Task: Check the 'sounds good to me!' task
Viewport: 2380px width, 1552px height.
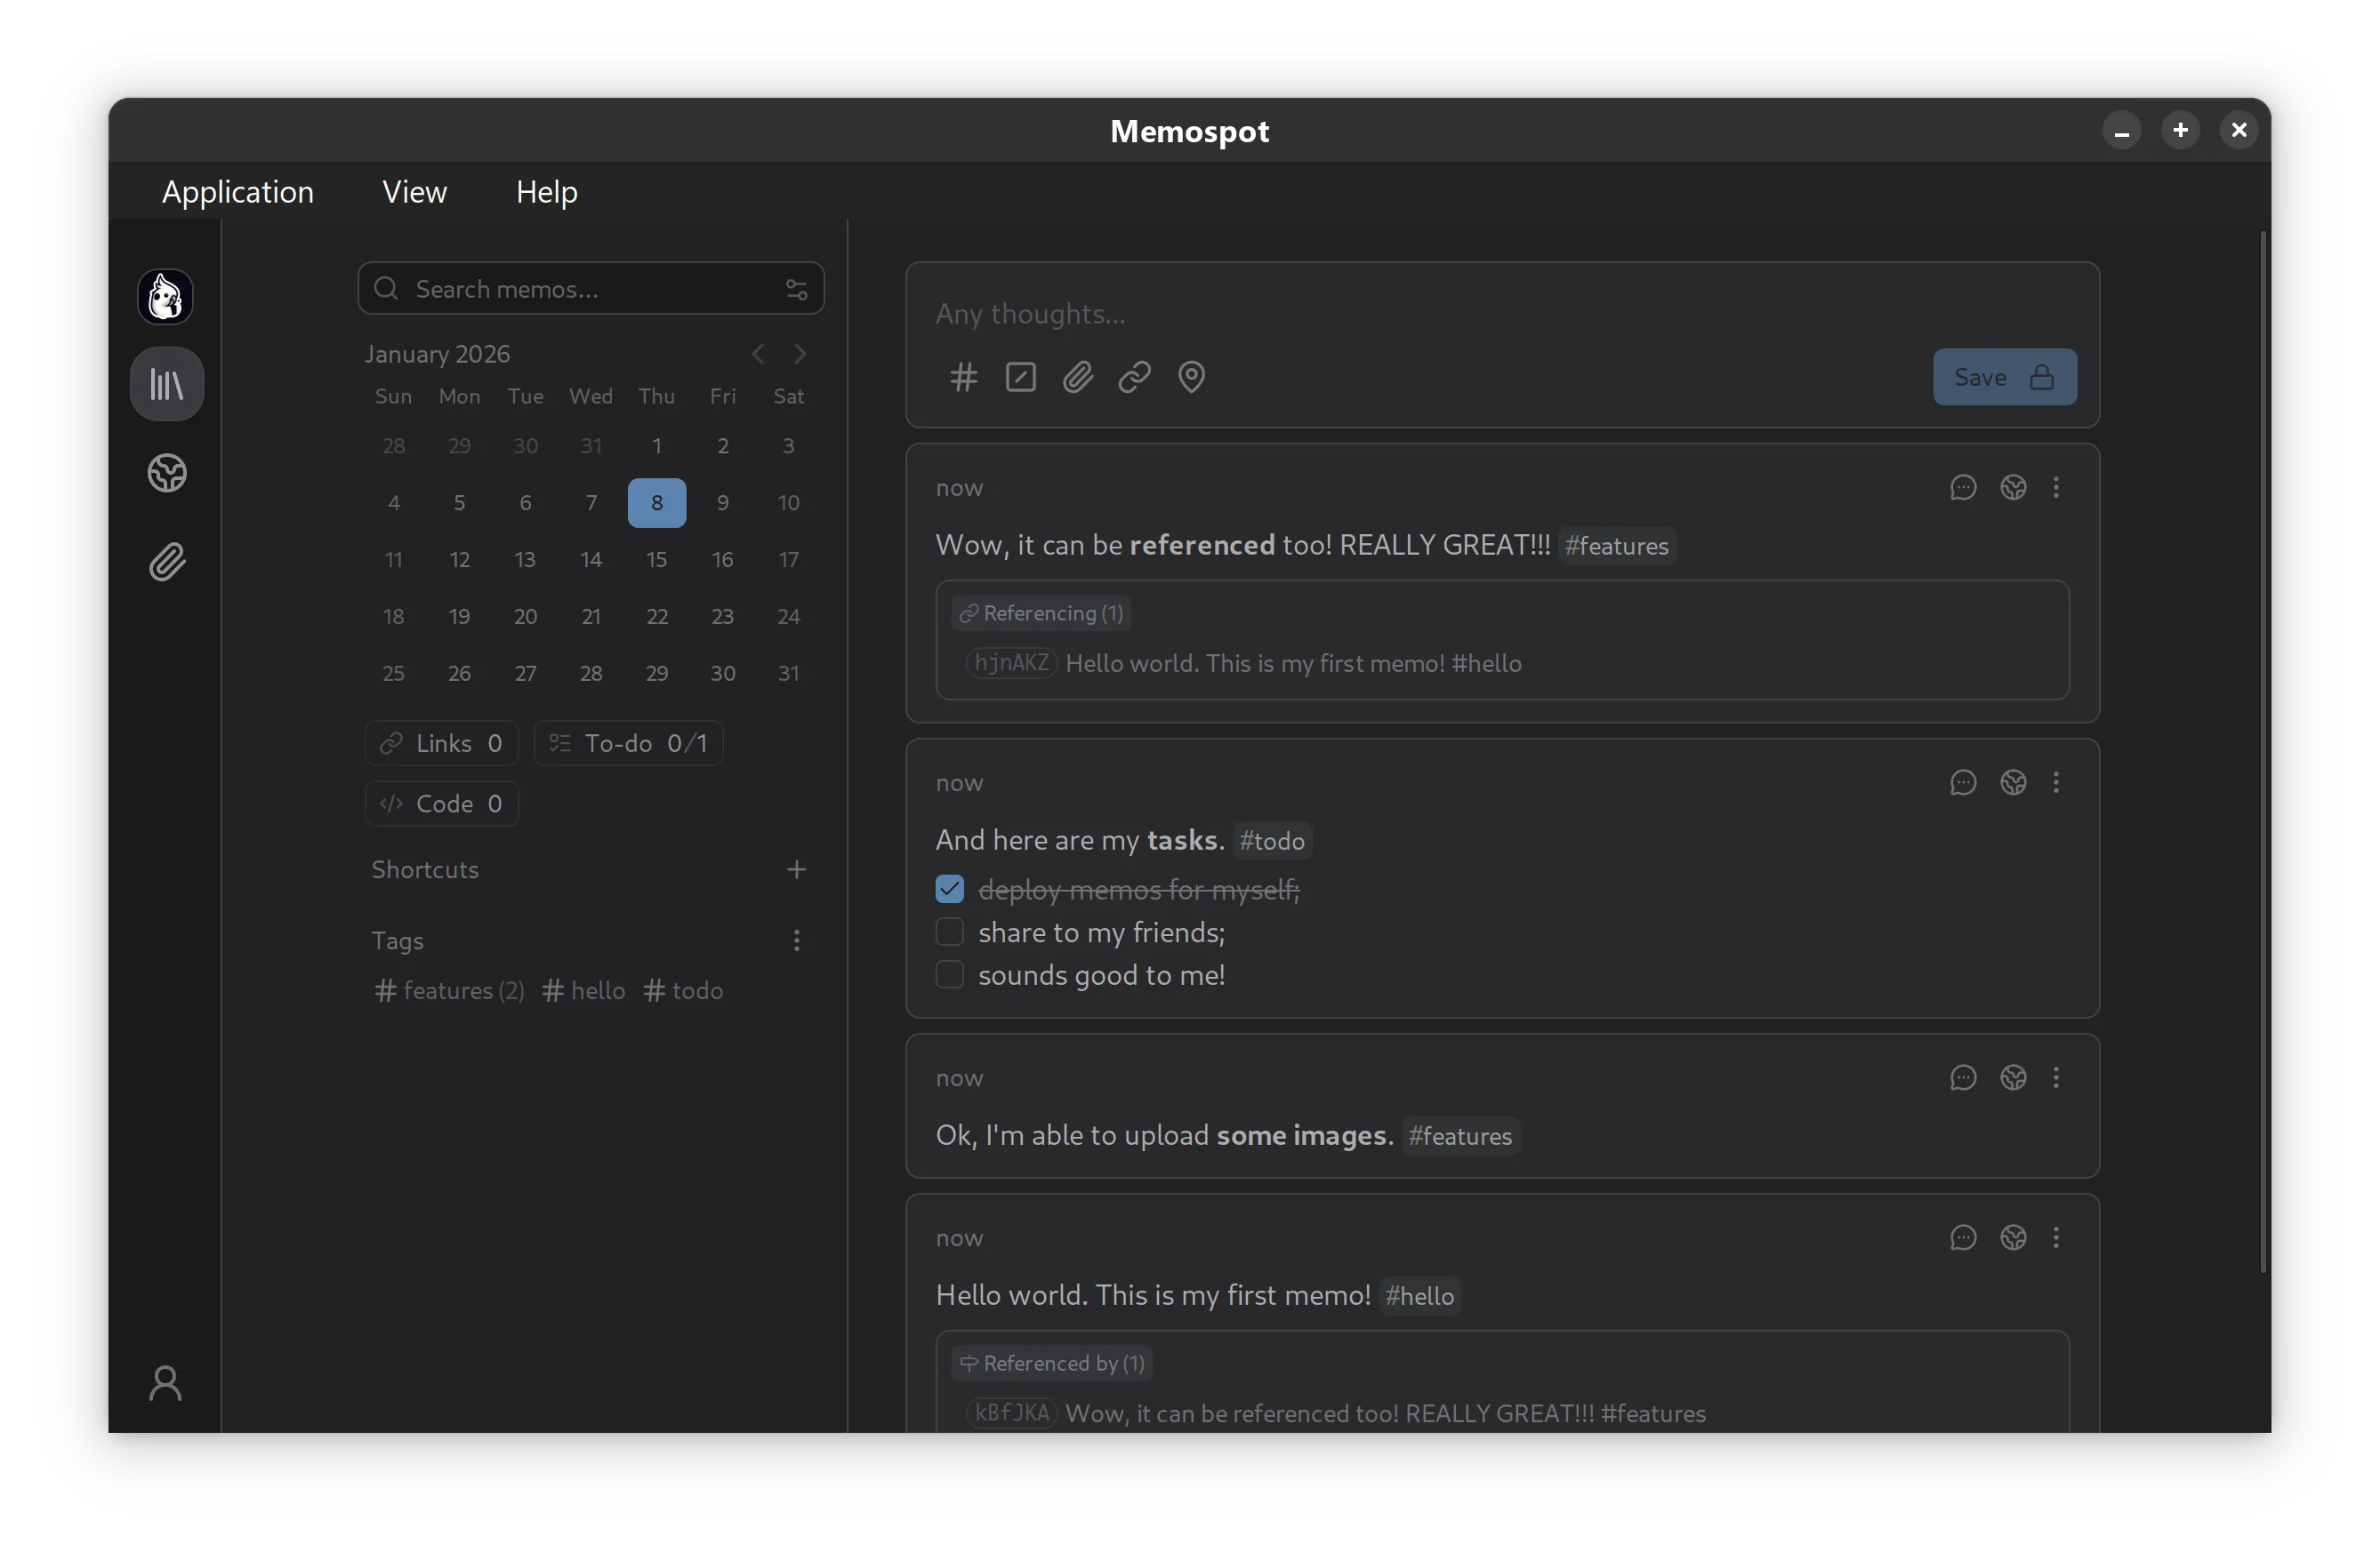Action: [x=949, y=974]
